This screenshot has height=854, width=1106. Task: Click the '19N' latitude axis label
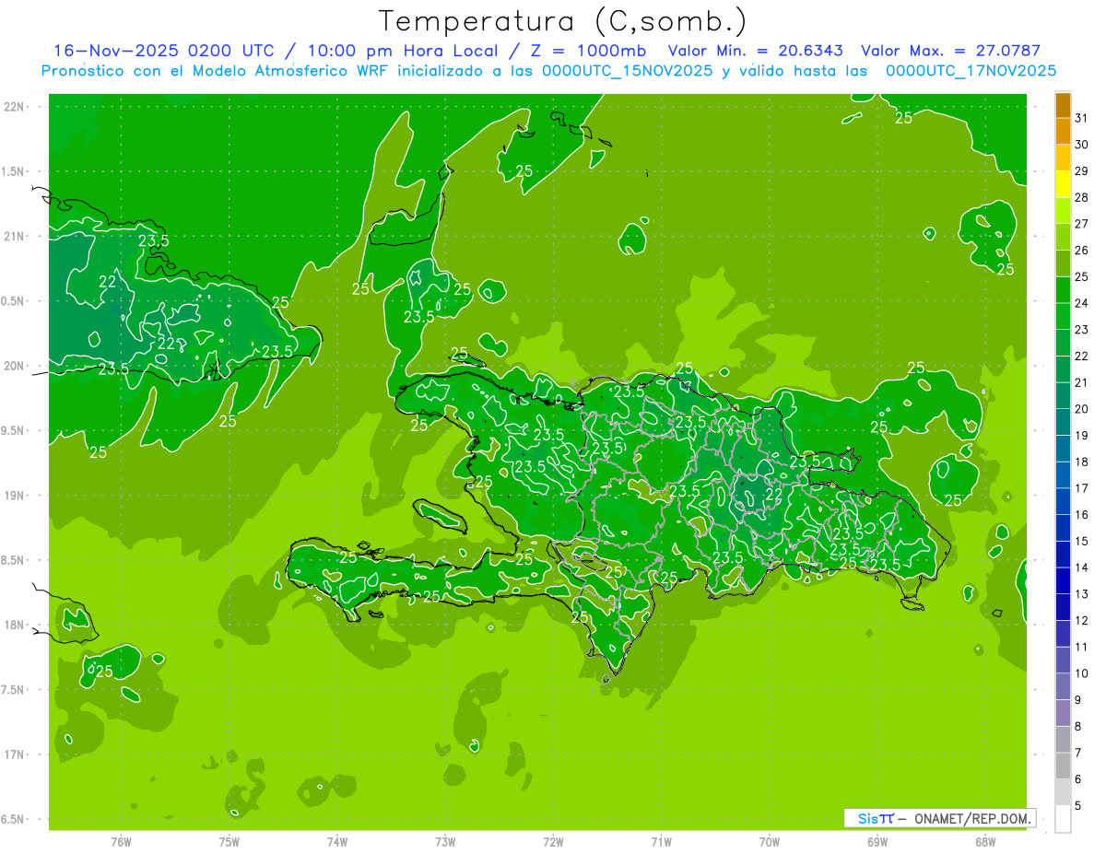pyautogui.click(x=16, y=496)
